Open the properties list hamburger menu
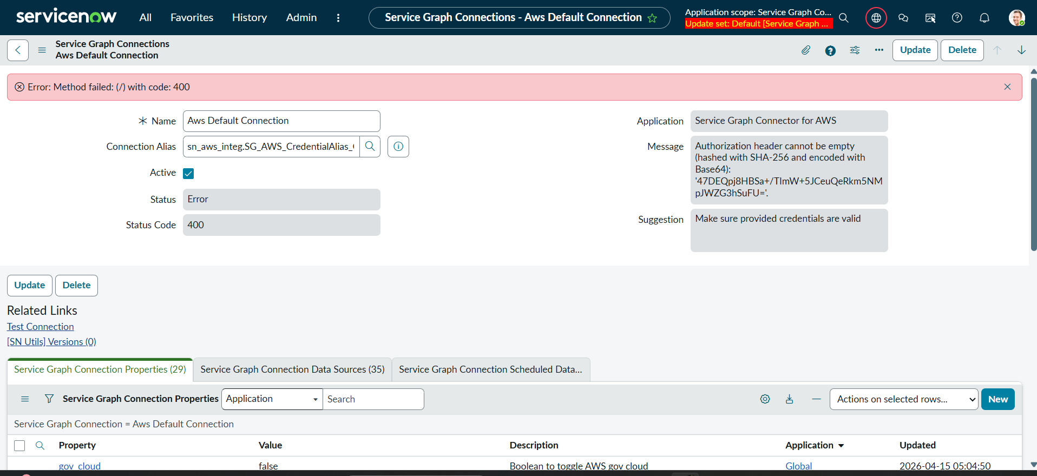The width and height of the screenshot is (1037, 476). click(25, 399)
